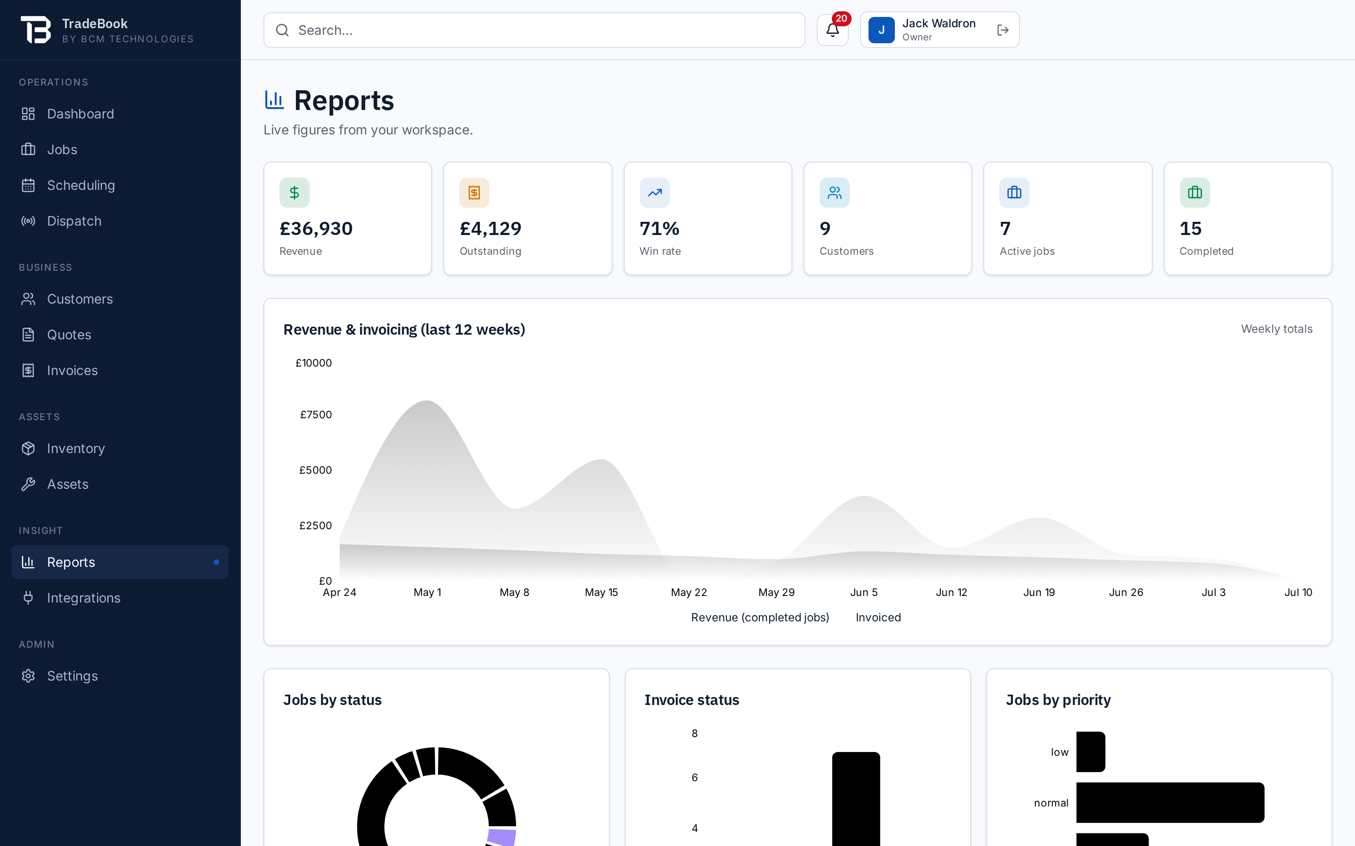Click the Jobs by priority heading
Image resolution: width=1355 pixels, height=846 pixels.
tap(1058, 700)
